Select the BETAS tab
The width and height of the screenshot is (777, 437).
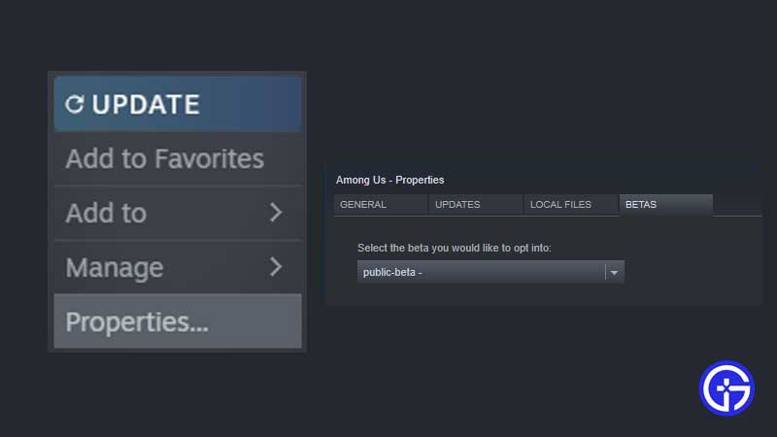pos(641,205)
